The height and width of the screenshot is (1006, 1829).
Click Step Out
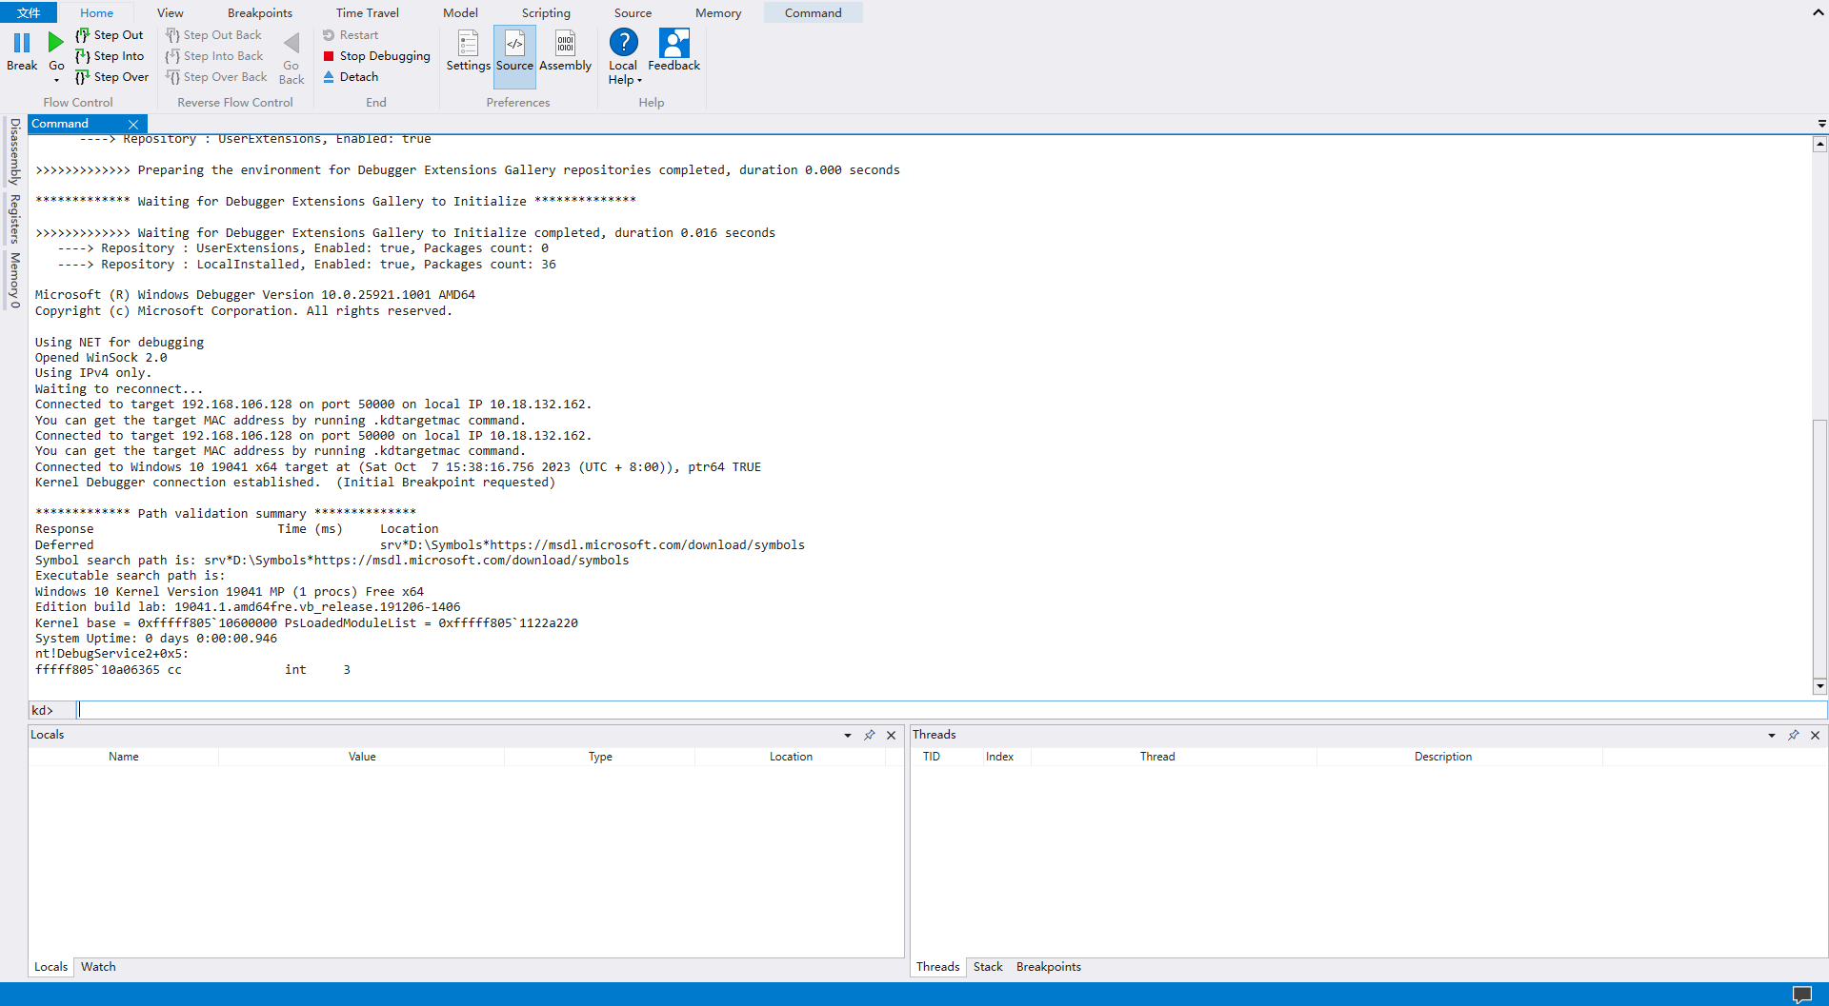(x=110, y=35)
